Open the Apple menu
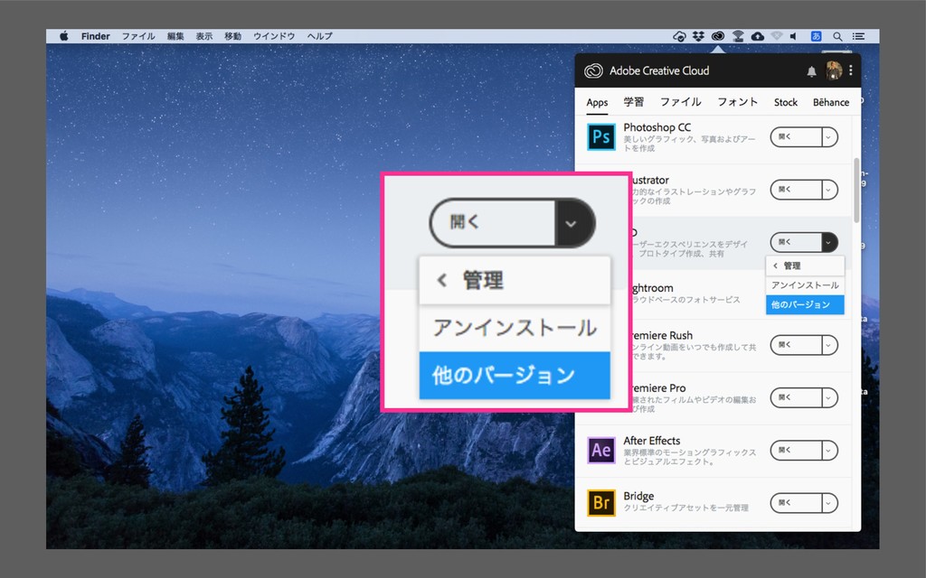Viewport: 926px width, 578px height. [x=64, y=36]
